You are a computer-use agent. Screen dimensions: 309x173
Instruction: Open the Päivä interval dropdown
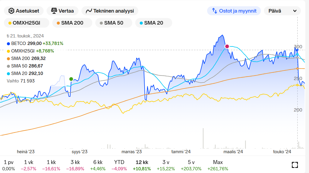[x=282, y=11]
